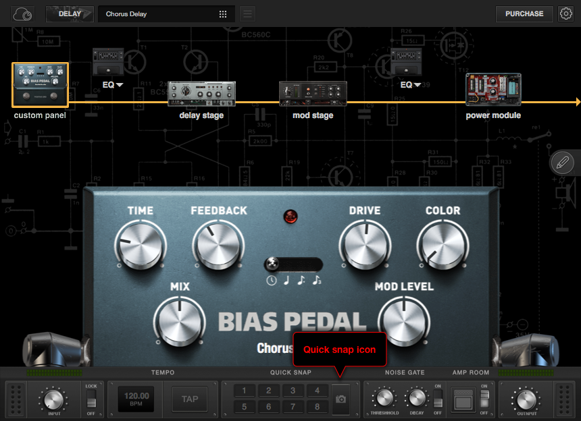Click the TIME knob
The width and height of the screenshot is (581, 421).
[141, 245]
